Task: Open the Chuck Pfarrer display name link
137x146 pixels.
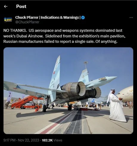Action: [48, 18]
